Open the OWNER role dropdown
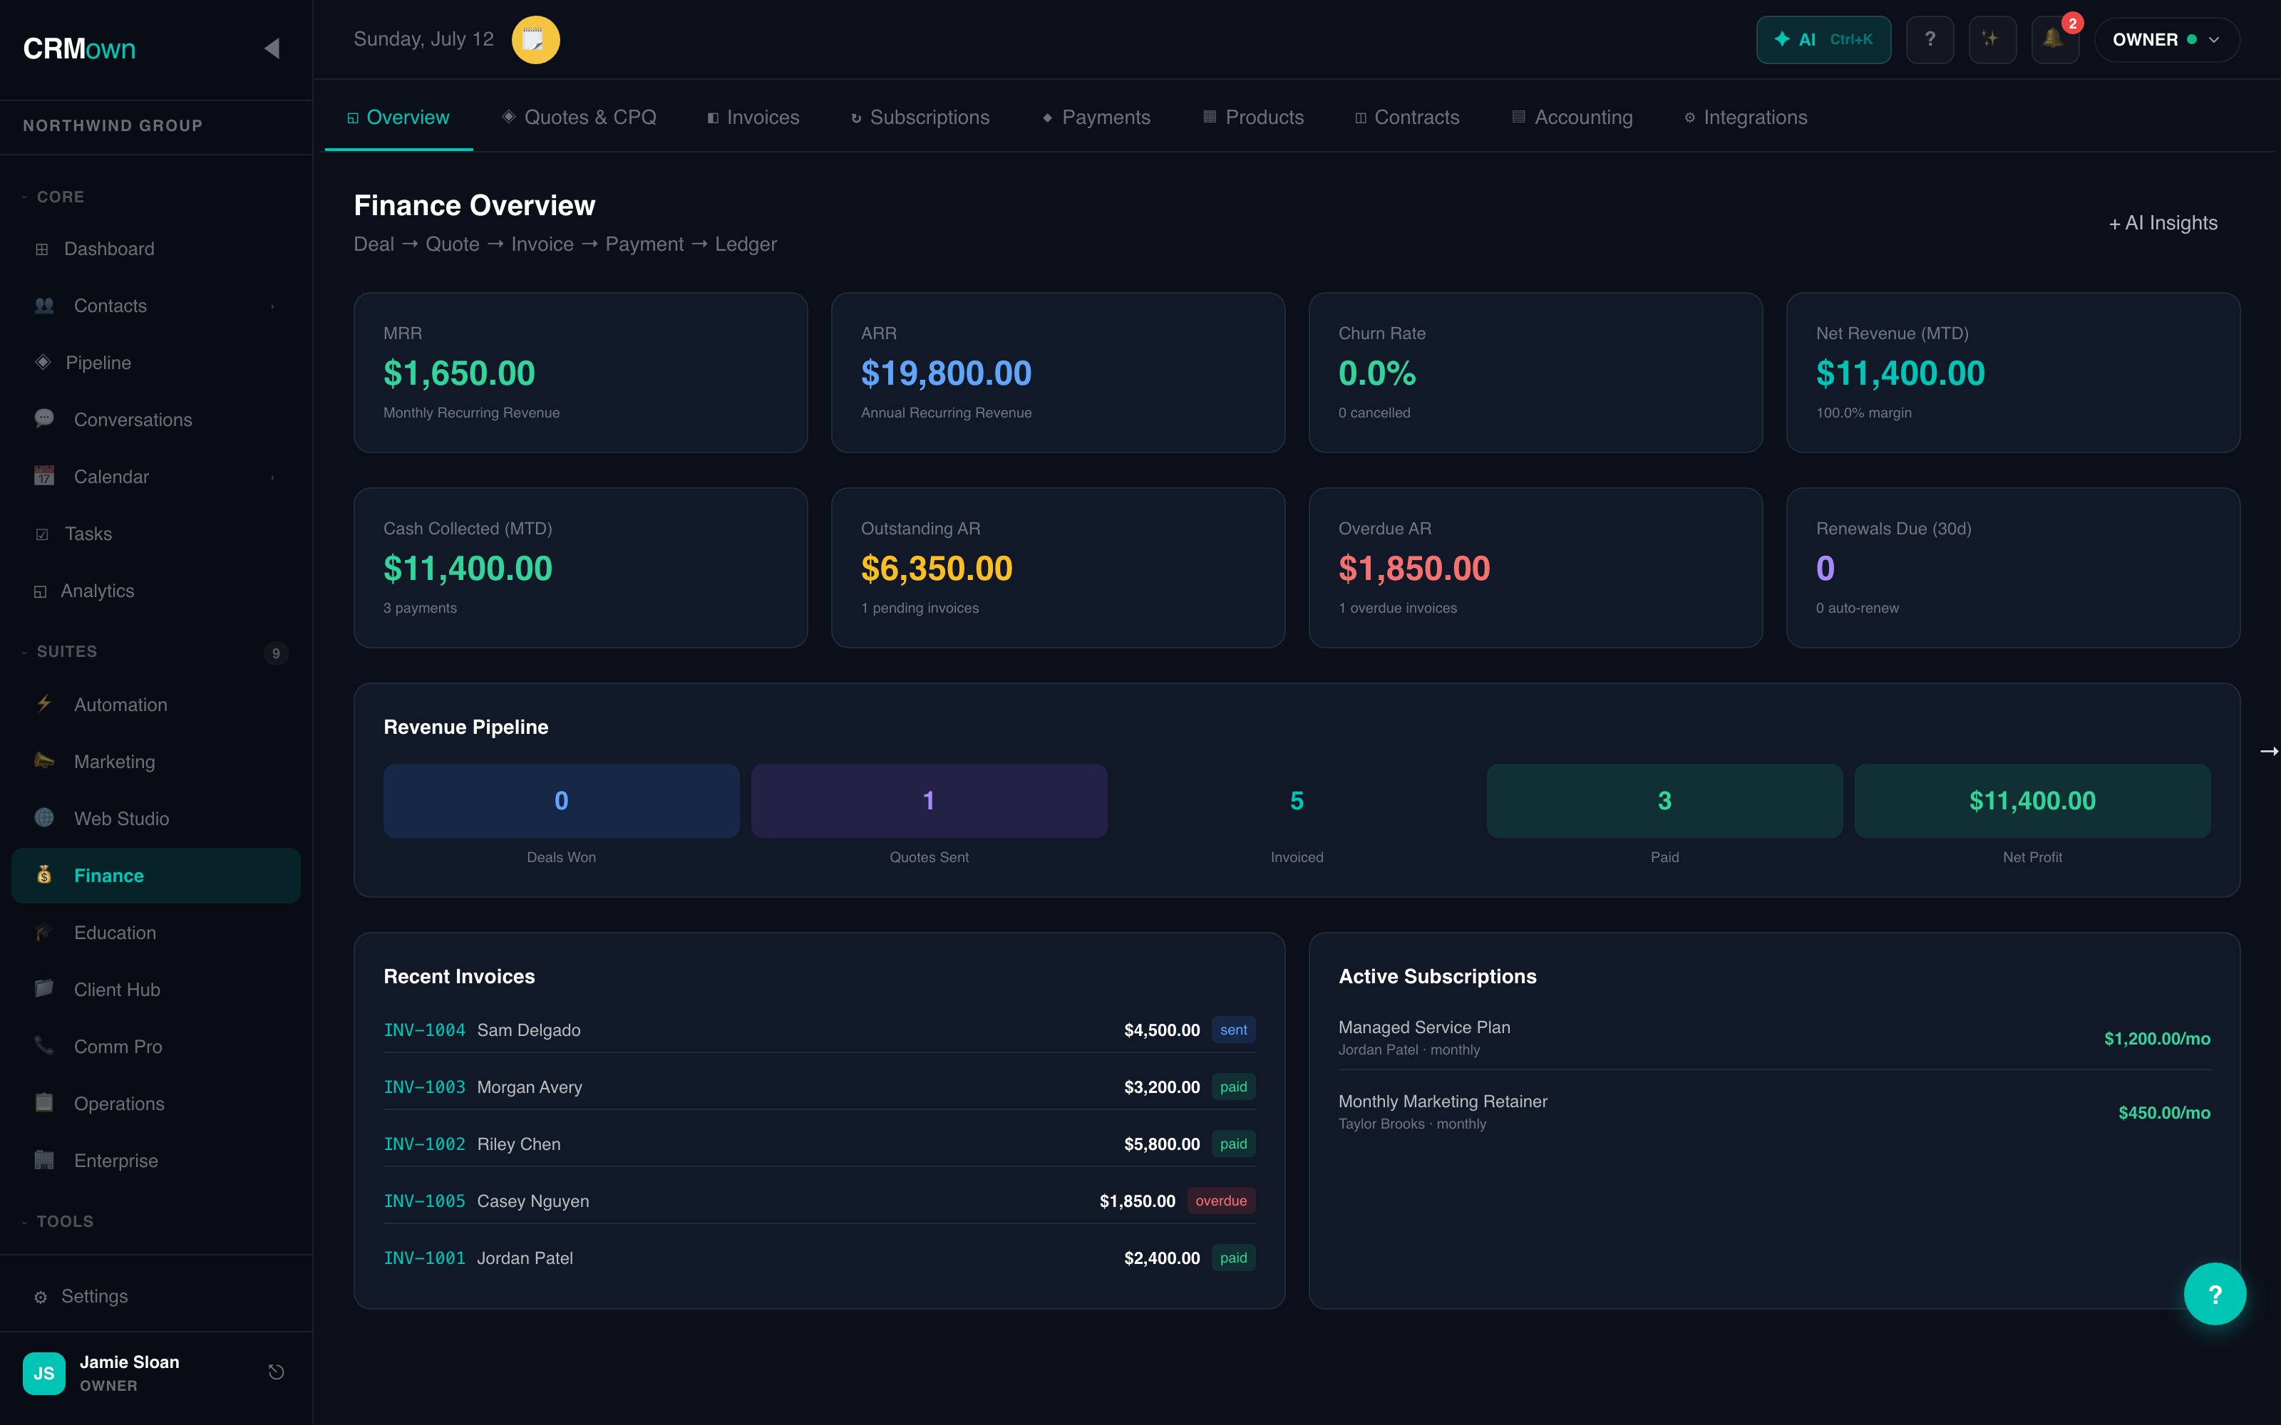 pos(2166,40)
